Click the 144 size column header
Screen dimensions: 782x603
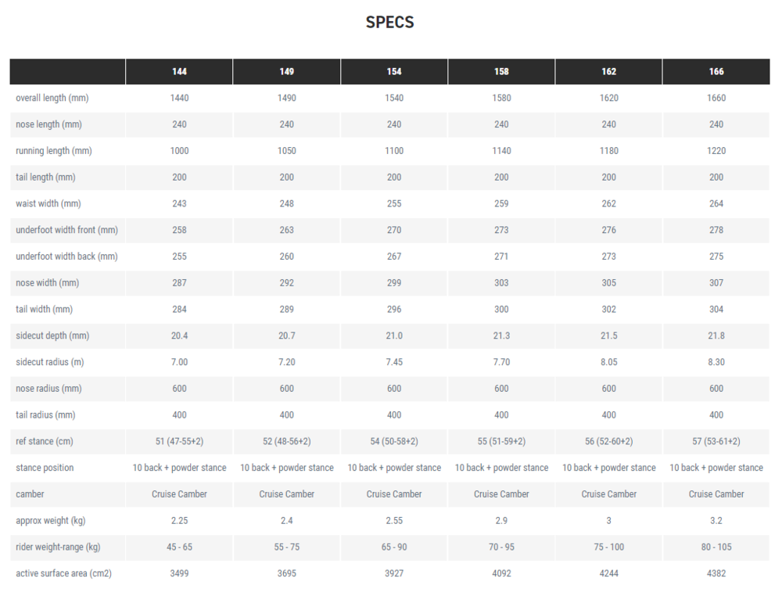pyautogui.click(x=179, y=72)
